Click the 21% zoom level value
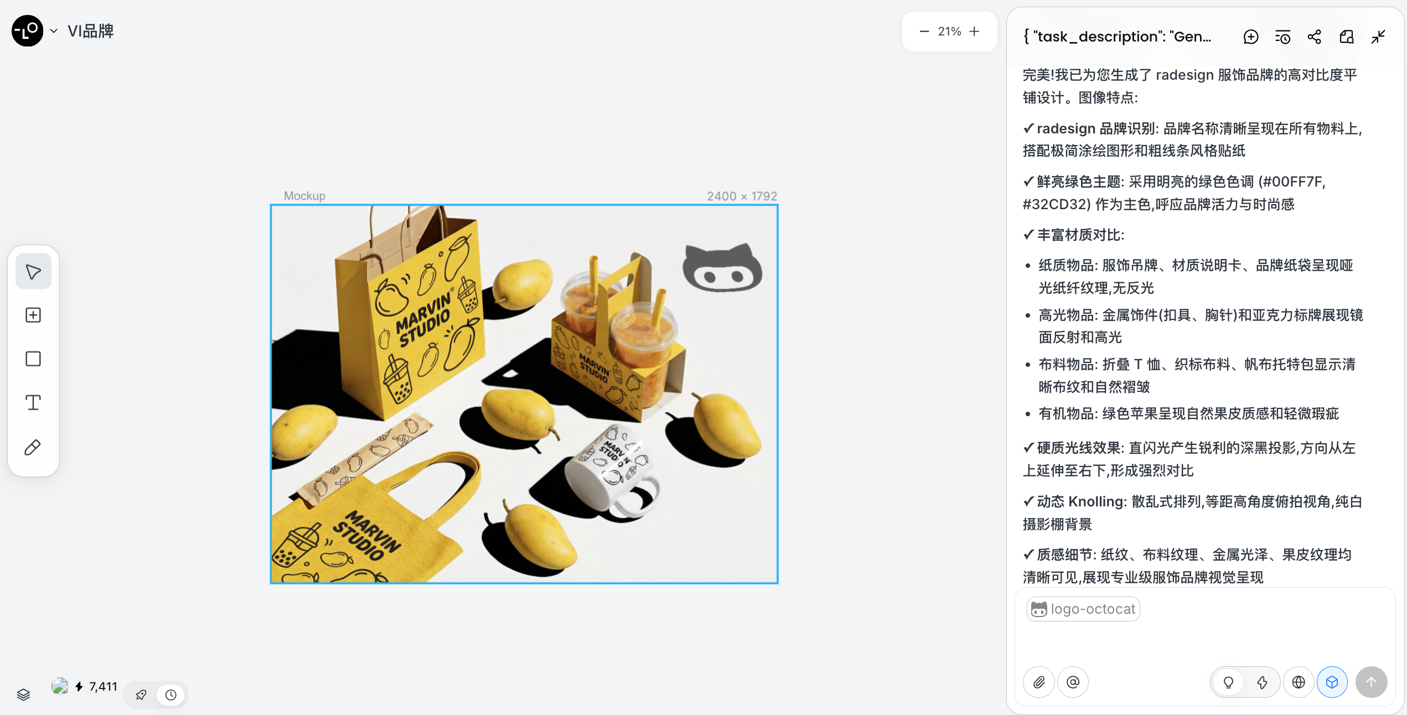Image resolution: width=1407 pixels, height=715 pixels. click(949, 32)
